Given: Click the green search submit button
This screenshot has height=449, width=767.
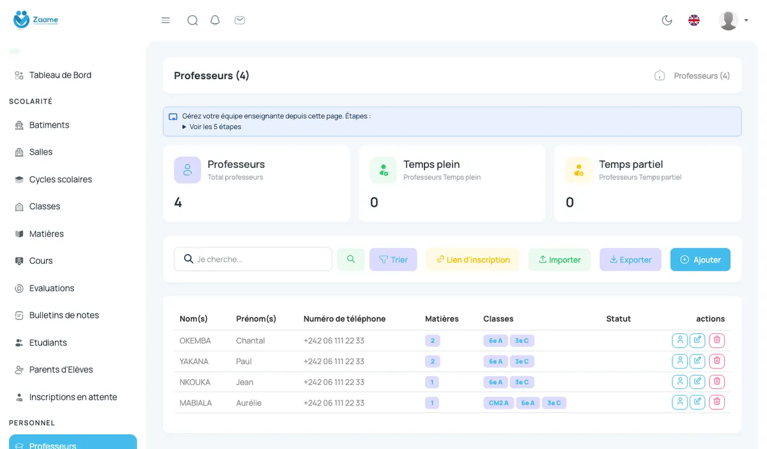Looking at the screenshot, I should point(351,259).
